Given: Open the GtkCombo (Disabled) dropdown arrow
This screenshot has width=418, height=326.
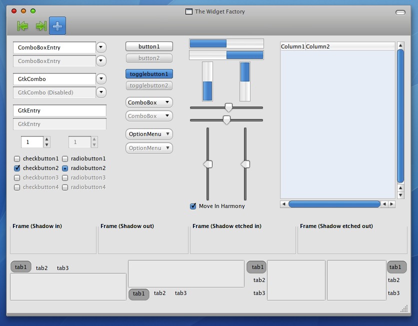Looking at the screenshot, I should pos(101,92).
